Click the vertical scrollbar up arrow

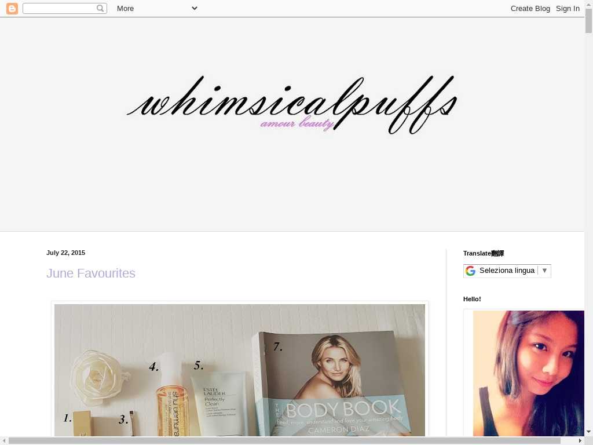tap(588, 4)
